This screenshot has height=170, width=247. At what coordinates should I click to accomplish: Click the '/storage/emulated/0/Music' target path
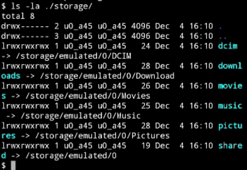80,116
